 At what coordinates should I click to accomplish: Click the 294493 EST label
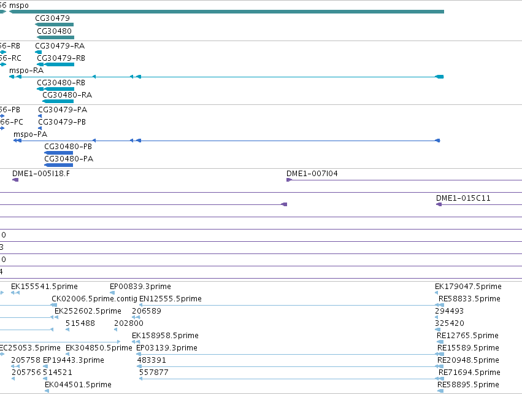[449, 311]
